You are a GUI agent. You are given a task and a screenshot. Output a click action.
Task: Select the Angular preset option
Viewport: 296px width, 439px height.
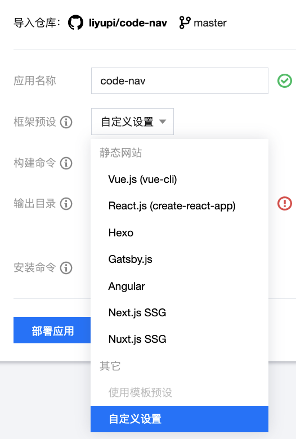(179, 286)
